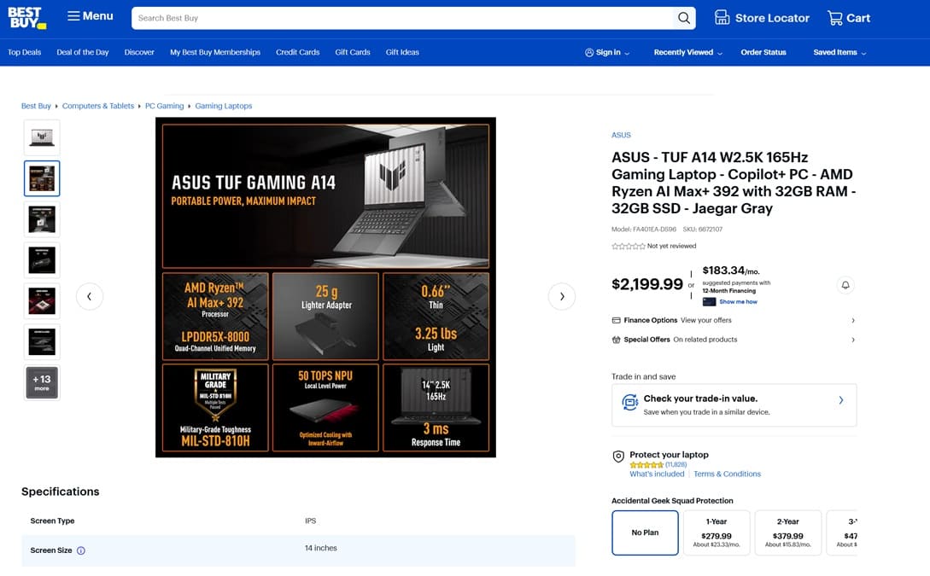Viewport: 930px width, 576px height.
Task: Select the 1-Year Geek Squad protection plan
Action: tap(717, 532)
